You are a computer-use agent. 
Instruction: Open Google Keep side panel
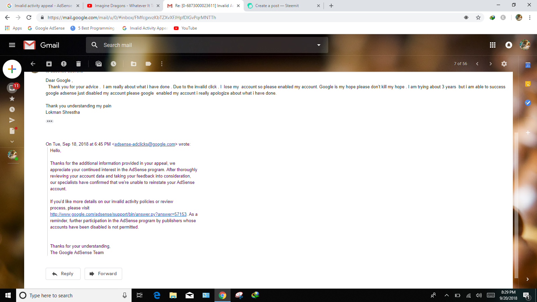tap(528, 84)
